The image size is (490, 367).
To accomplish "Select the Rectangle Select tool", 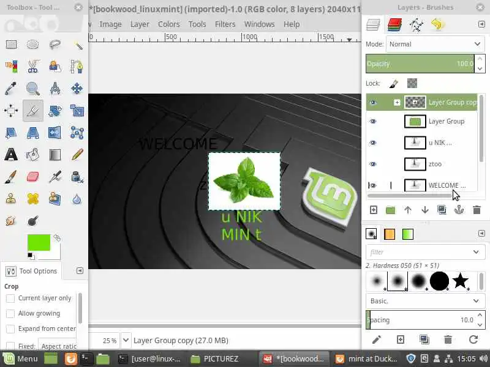I will tap(11, 44).
